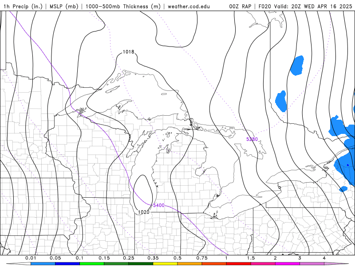The height and width of the screenshot is (266, 355).
Task: Click the 1 red legend swatch
Action: coord(238,263)
